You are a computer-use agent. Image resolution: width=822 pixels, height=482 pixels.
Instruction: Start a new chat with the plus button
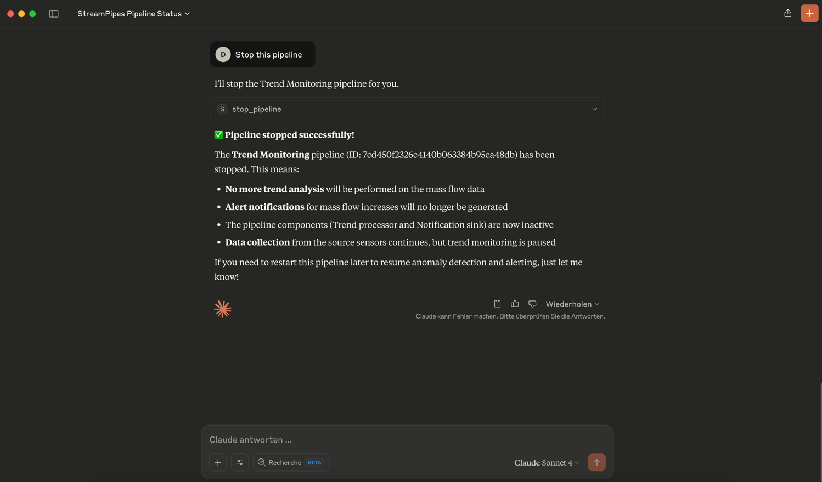coord(809,13)
